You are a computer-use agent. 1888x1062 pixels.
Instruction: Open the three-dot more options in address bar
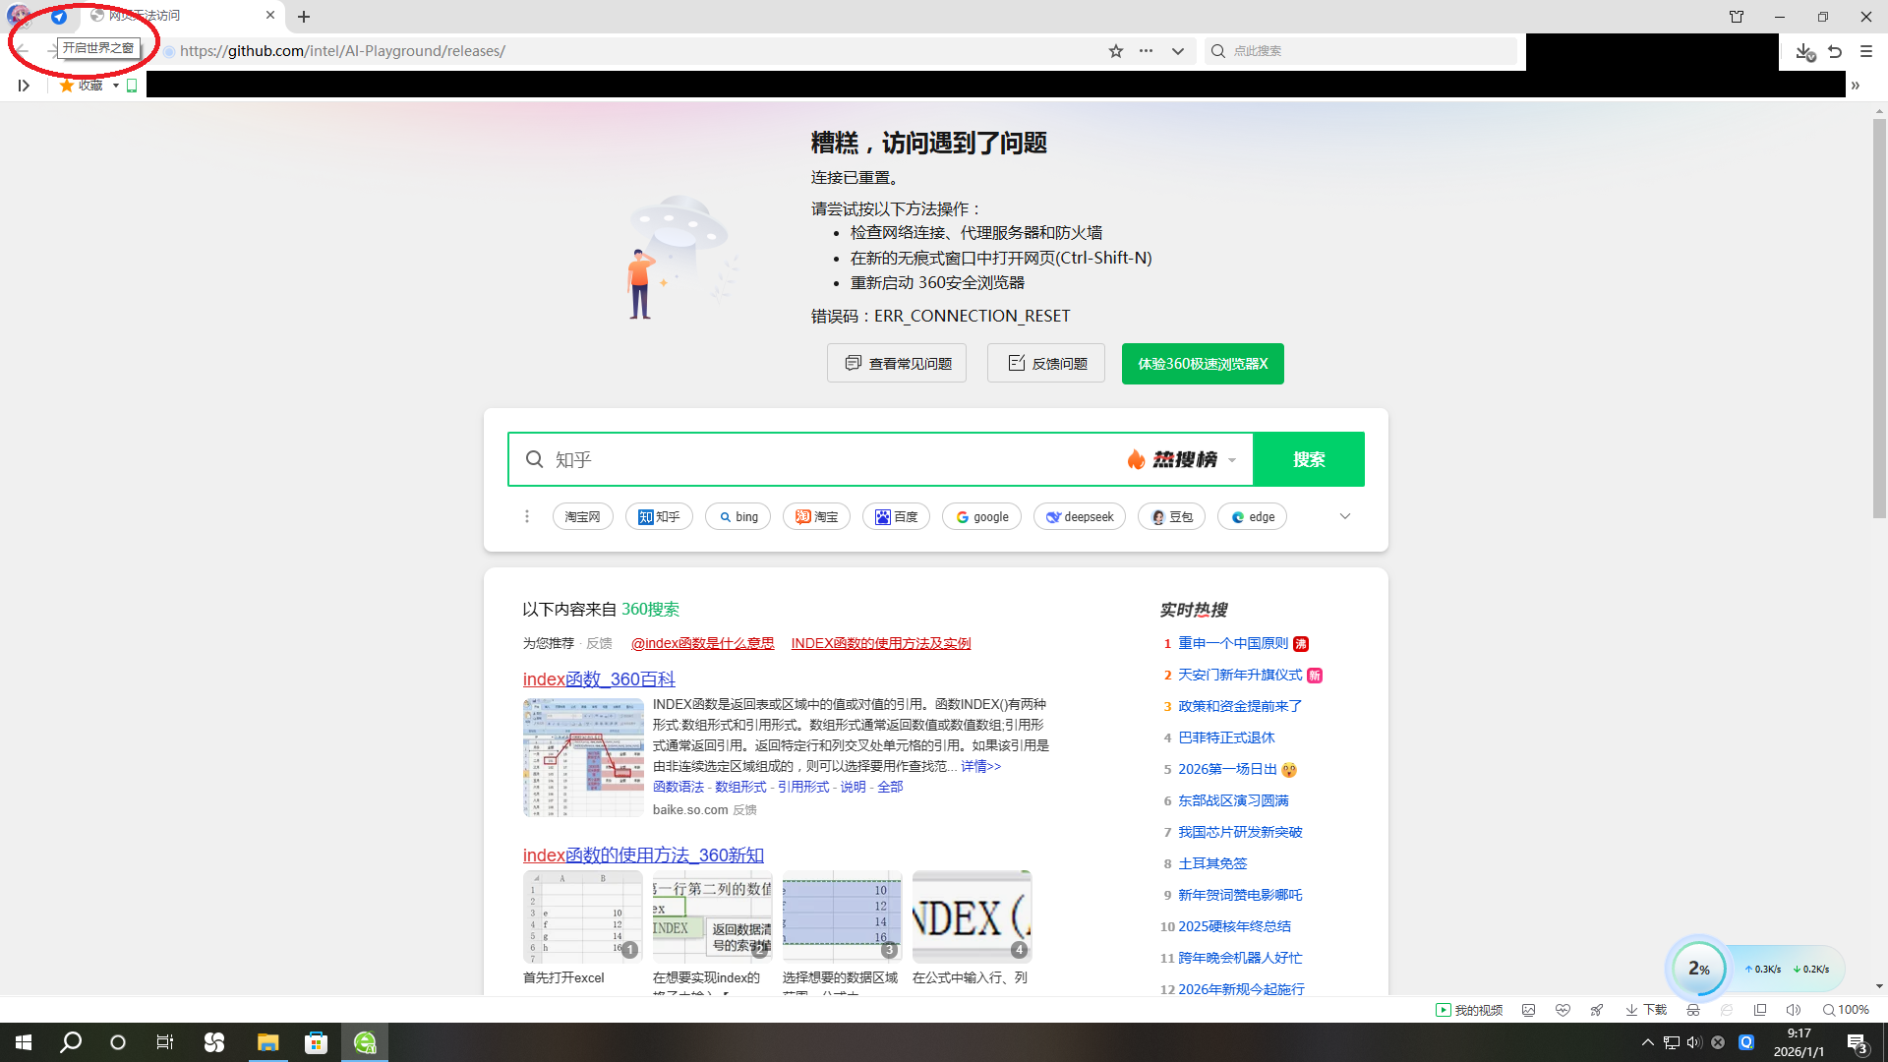[x=1147, y=51]
